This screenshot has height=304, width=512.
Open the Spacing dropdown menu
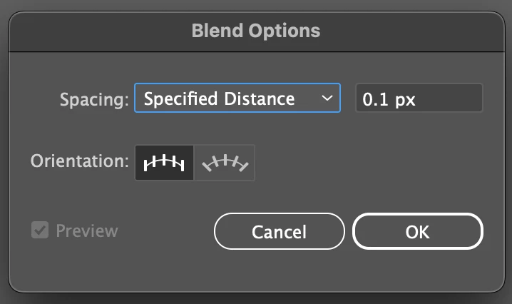coord(237,98)
